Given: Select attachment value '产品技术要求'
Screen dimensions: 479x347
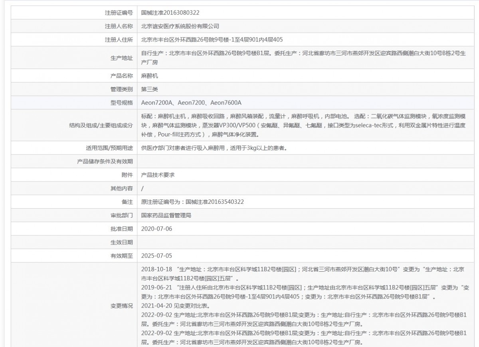Looking at the screenshot, I should point(158,175).
